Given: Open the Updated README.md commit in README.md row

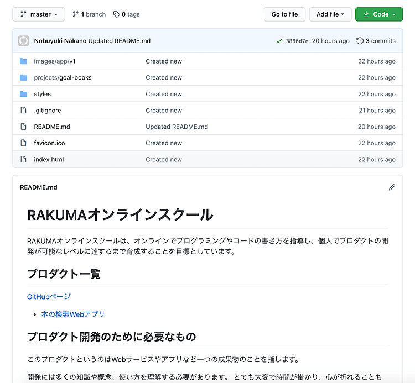Looking at the screenshot, I should 177,127.
